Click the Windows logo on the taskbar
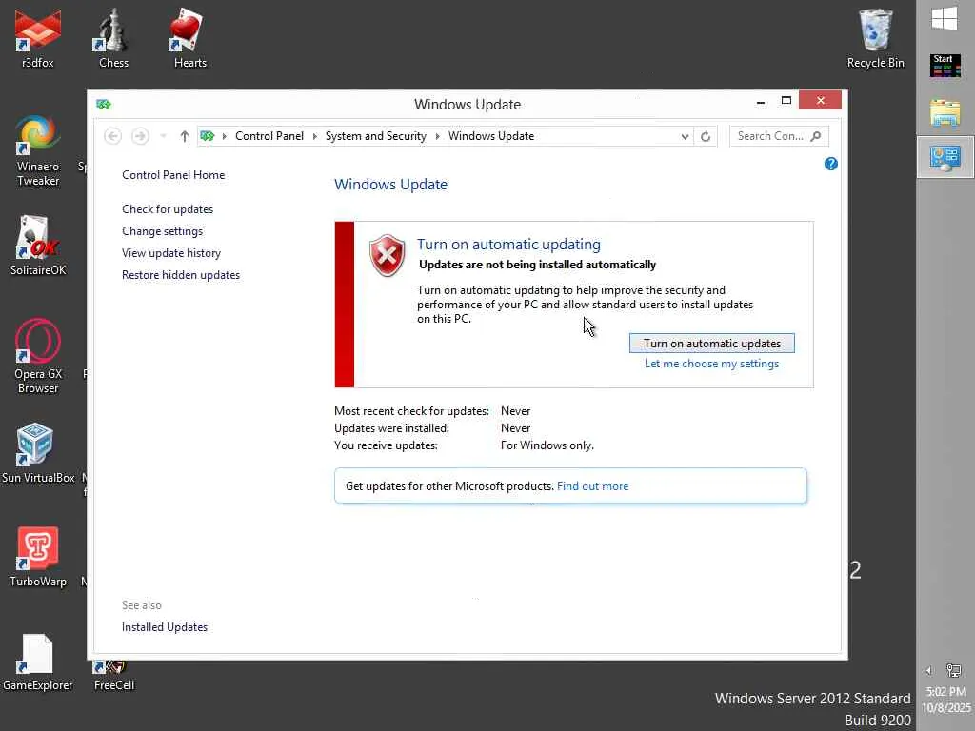The image size is (975, 731). point(945,19)
